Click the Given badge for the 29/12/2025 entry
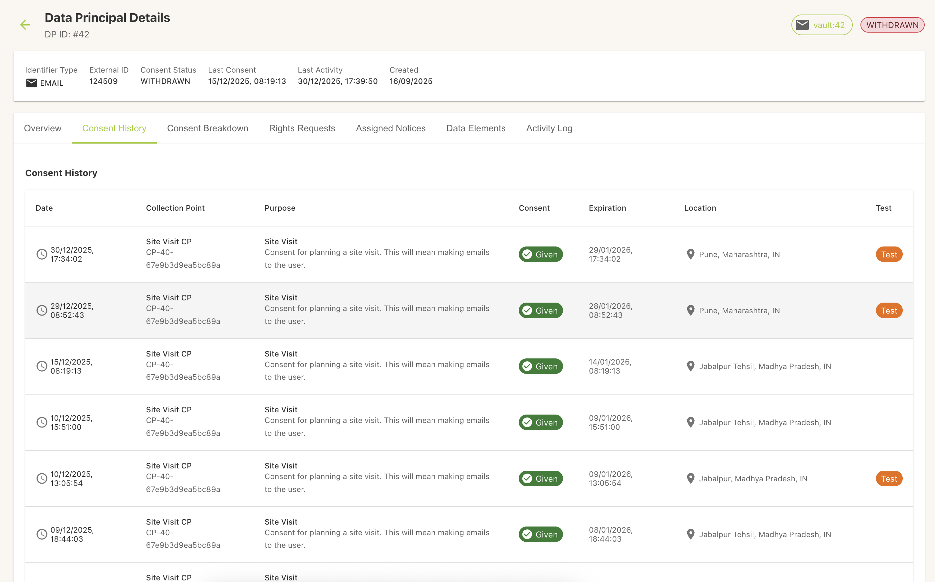The width and height of the screenshot is (935, 582). [x=540, y=310]
